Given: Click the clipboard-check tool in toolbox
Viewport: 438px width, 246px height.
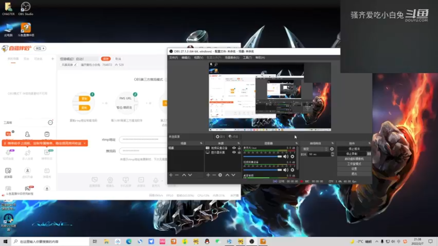Looking at the screenshot, I should [47, 134].
